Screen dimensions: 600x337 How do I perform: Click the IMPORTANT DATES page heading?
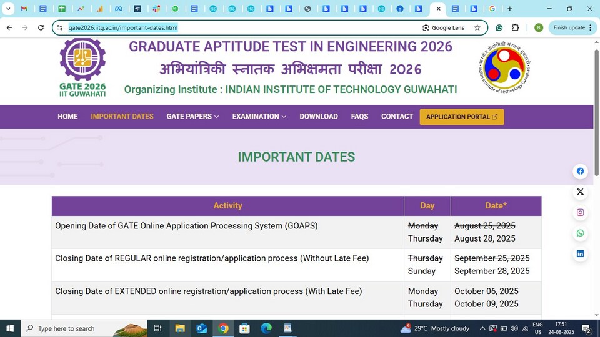tap(296, 157)
